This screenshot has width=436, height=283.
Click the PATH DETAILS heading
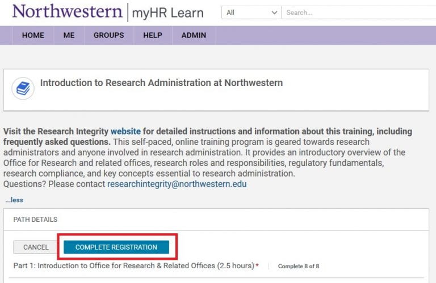click(35, 220)
